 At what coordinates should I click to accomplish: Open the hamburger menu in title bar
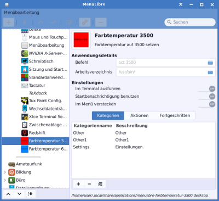[7, 4]
